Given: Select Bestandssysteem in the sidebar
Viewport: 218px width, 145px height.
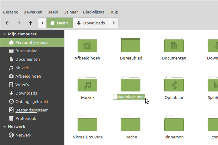Looking at the screenshot, I should pos(32,110).
